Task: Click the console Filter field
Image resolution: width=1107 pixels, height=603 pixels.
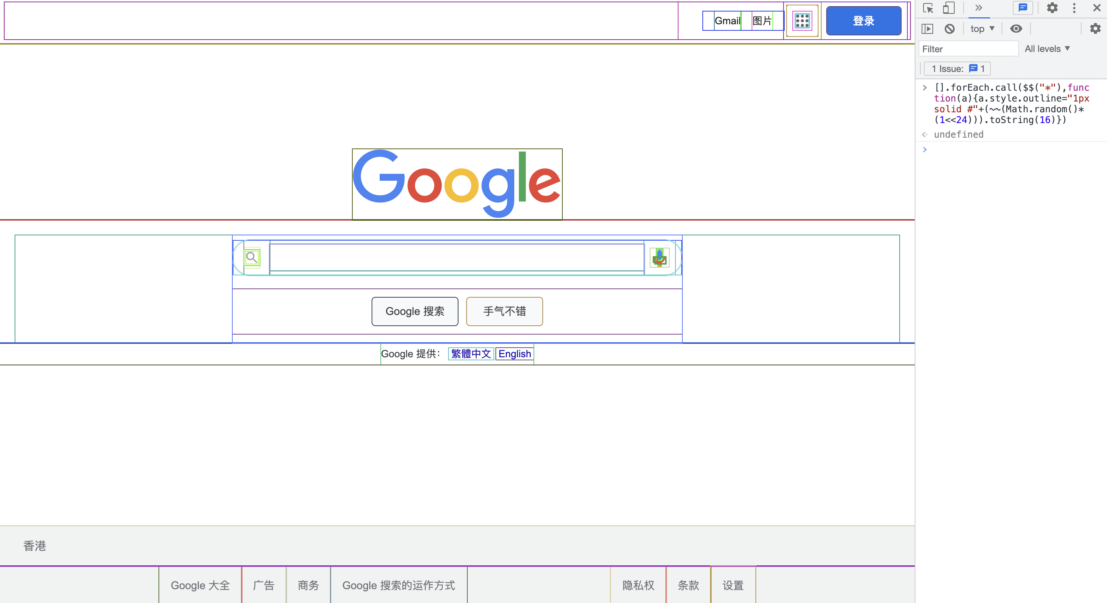Action: pos(968,49)
